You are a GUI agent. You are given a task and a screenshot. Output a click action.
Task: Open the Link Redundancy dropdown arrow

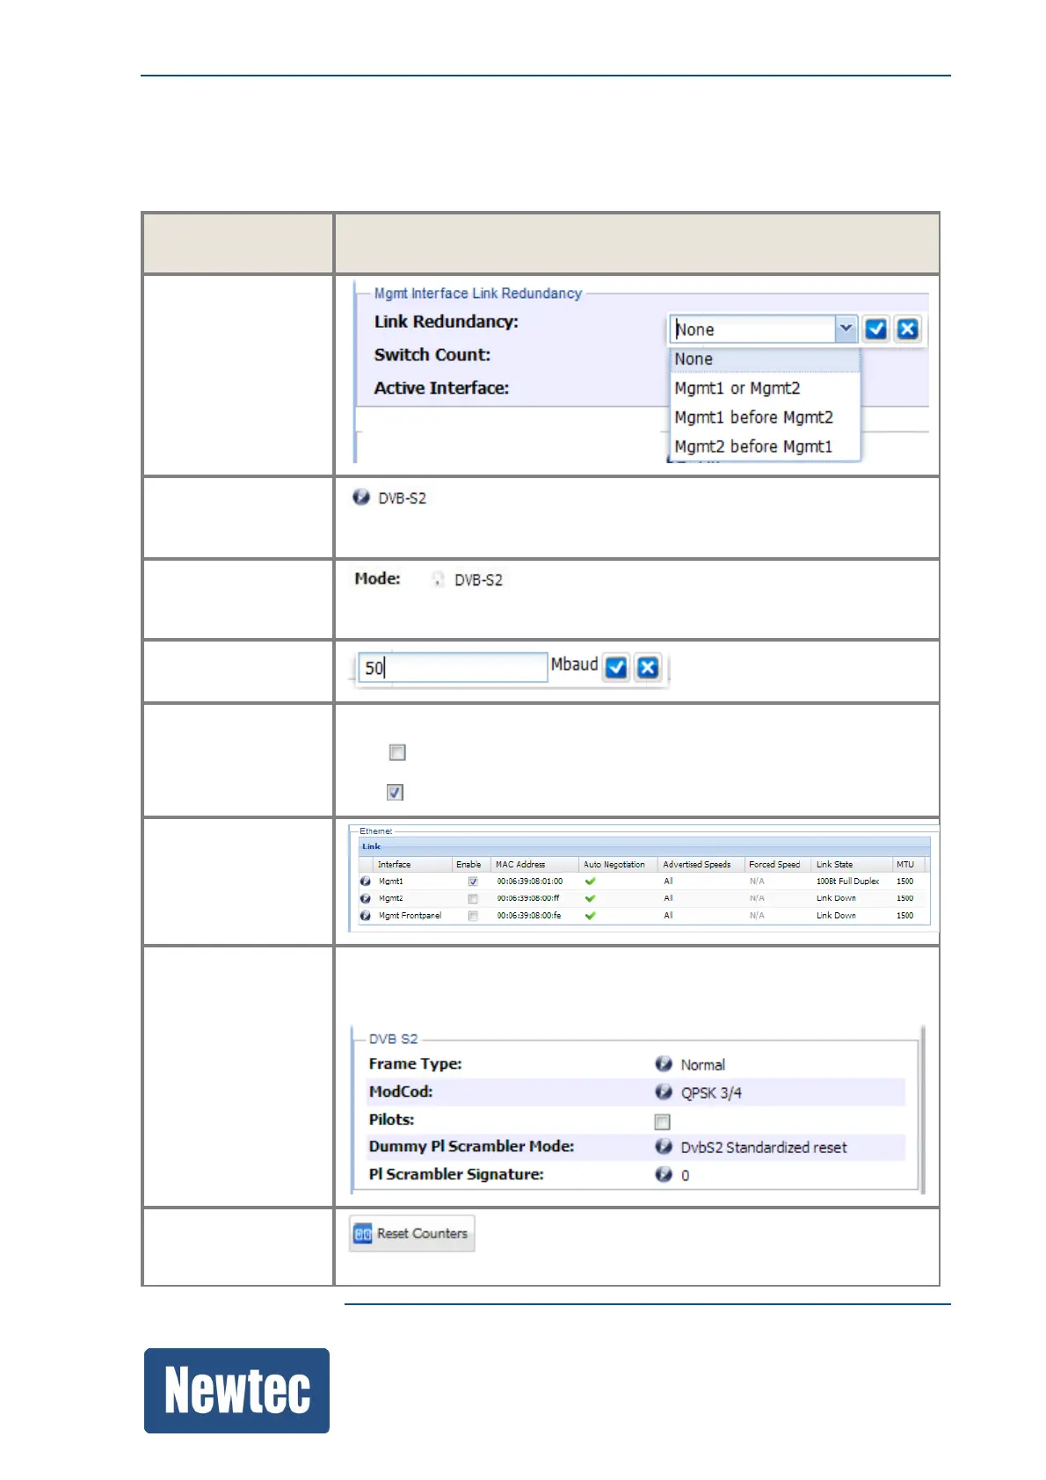[845, 329]
